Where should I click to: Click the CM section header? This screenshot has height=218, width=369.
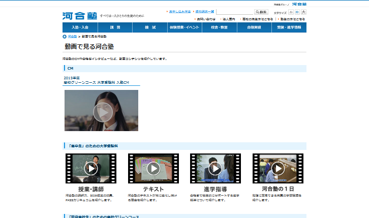pos(184,69)
